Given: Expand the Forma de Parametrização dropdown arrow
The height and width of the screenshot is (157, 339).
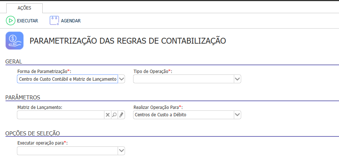Looking at the screenshot, I should [122, 79].
